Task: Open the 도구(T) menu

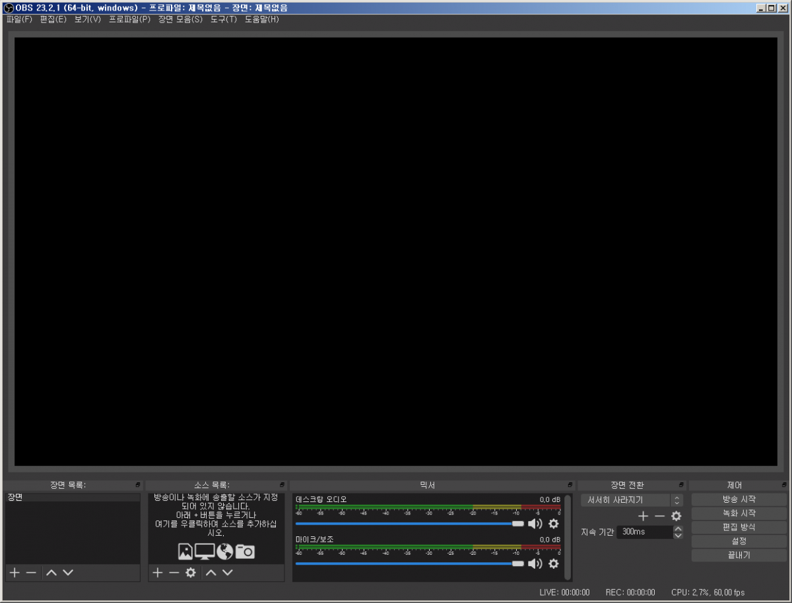Action: pos(224,19)
